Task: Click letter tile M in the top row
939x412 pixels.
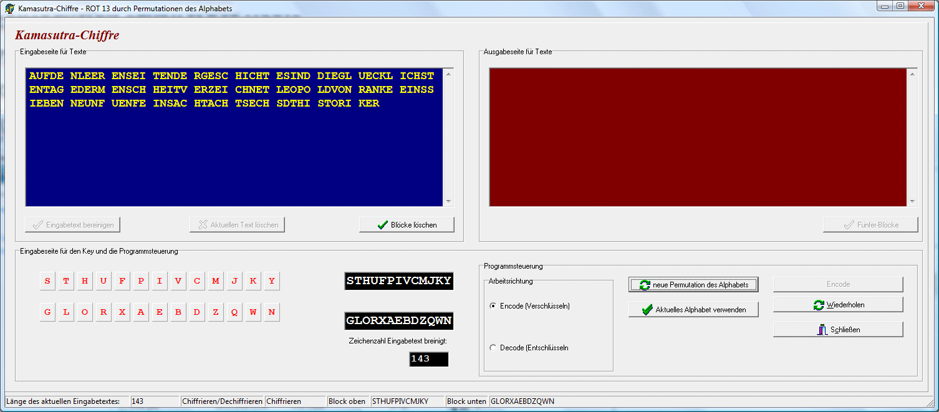Action: [216, 281]
